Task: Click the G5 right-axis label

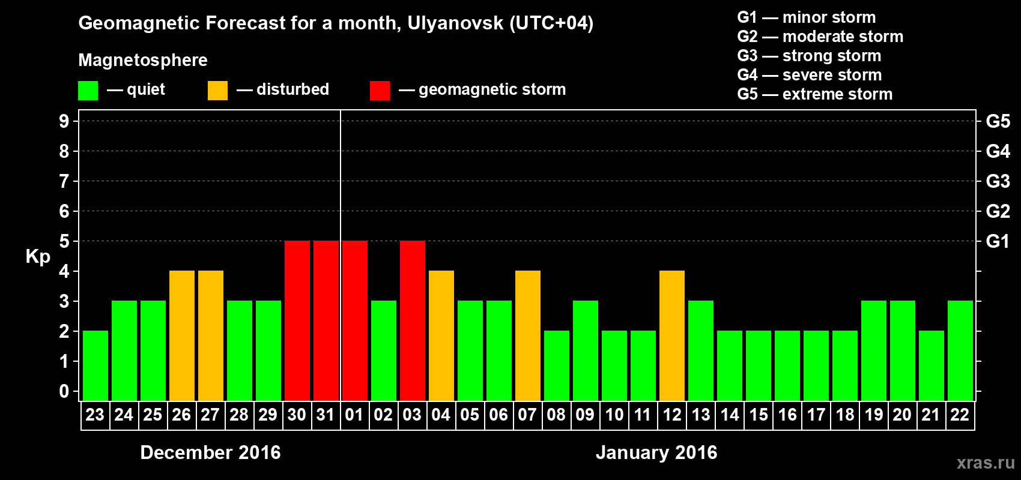Action: pyautogui.click(x=998, y=121)
